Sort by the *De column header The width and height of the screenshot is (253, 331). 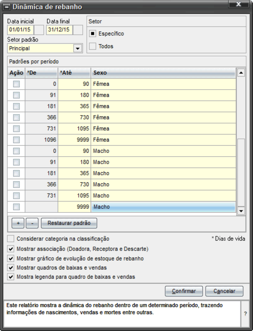[41, 73]
